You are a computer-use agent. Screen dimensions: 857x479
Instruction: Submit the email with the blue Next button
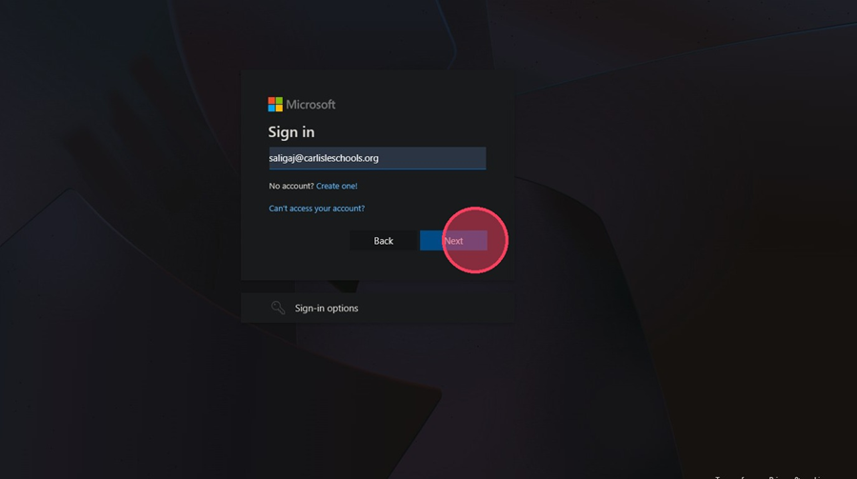pos(453,241)
